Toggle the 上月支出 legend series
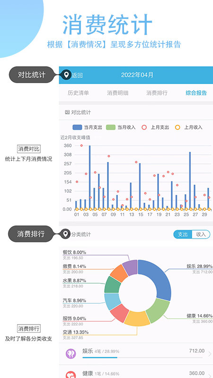 155,127
